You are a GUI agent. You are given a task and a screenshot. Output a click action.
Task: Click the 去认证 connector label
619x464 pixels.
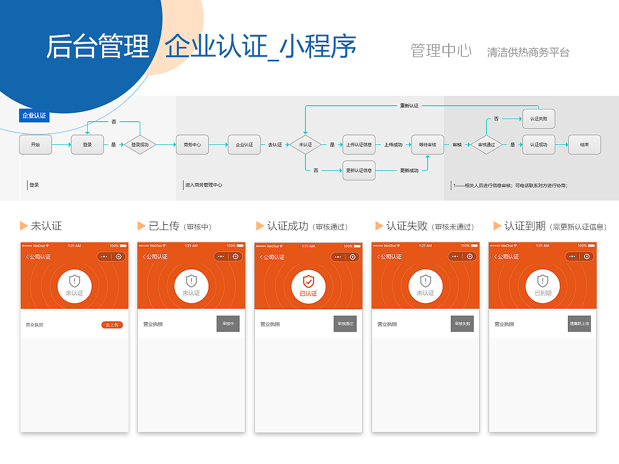pyautogui.click(x=275, y=145)
